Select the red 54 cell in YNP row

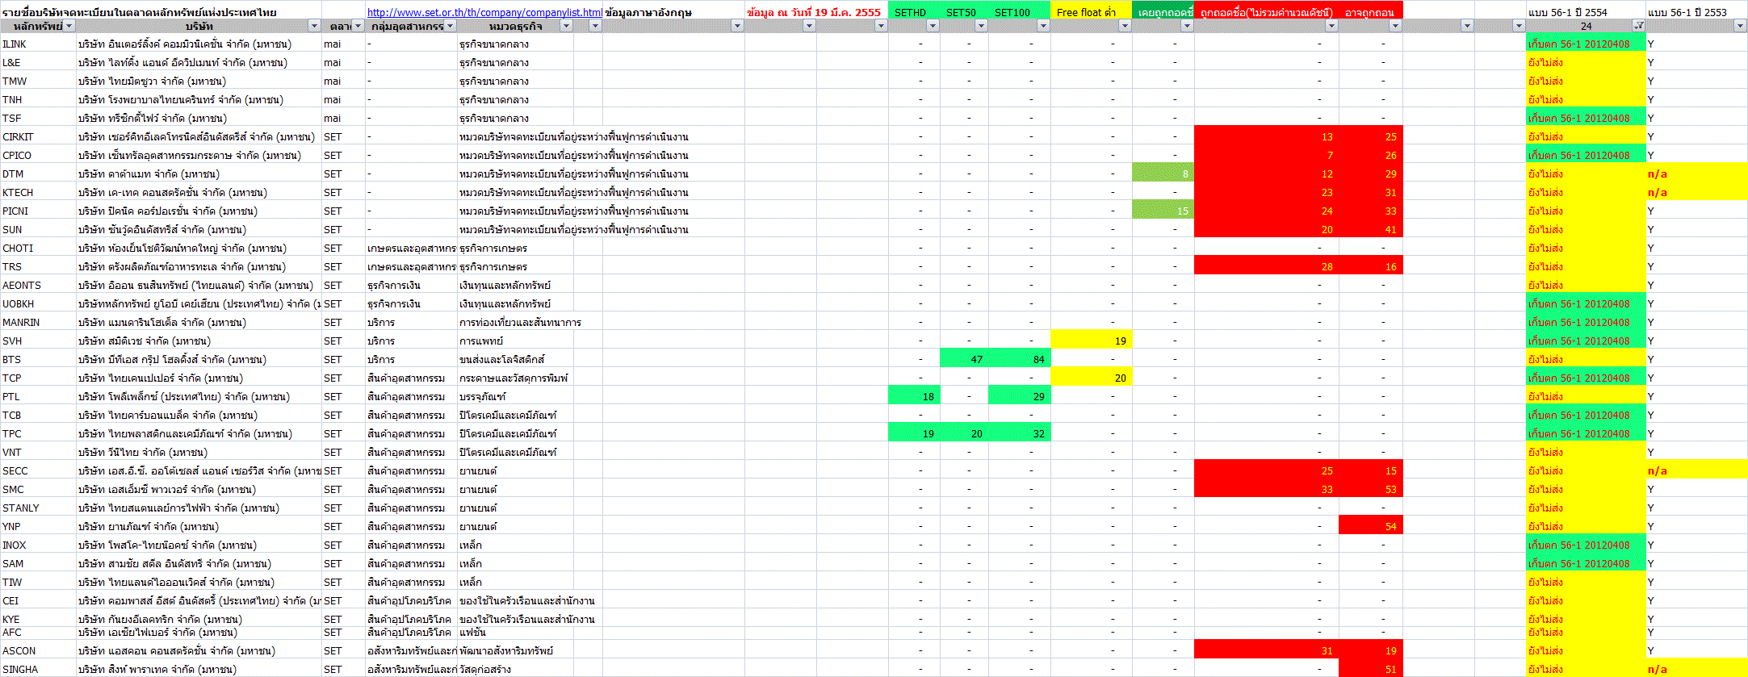(1370, 526)
